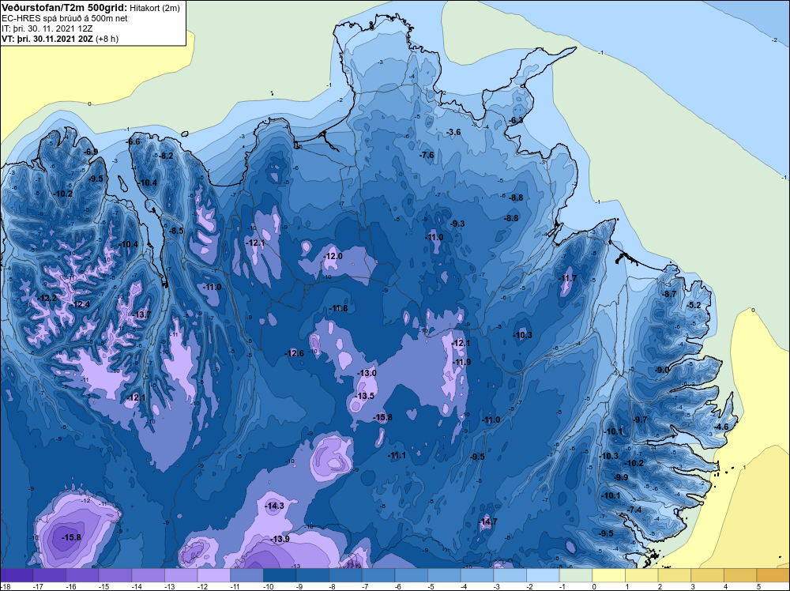This screenshot has width=790, height=591.
Task: Select the -6.6 temperature label
Action: click(x=133, y=142)
